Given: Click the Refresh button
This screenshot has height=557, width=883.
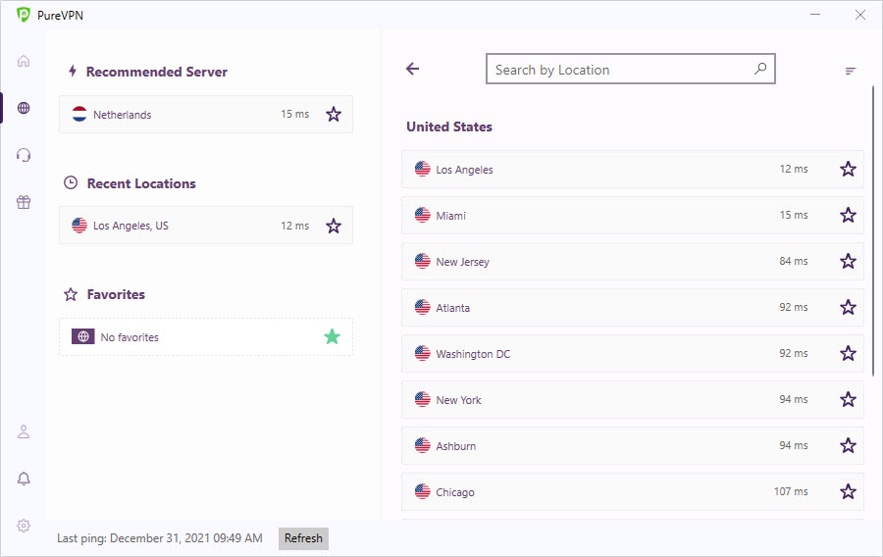Looking at the screenshot, I should 303,538.
